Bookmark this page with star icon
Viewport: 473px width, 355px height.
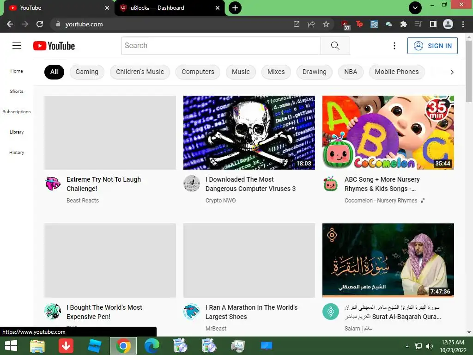pos(326,24)
